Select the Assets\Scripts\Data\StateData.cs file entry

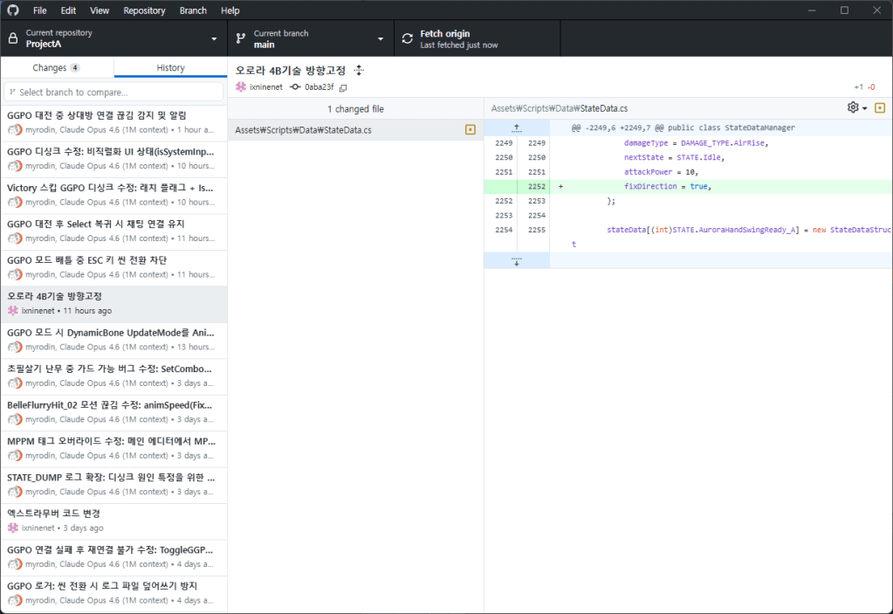[x=345, y=130]
